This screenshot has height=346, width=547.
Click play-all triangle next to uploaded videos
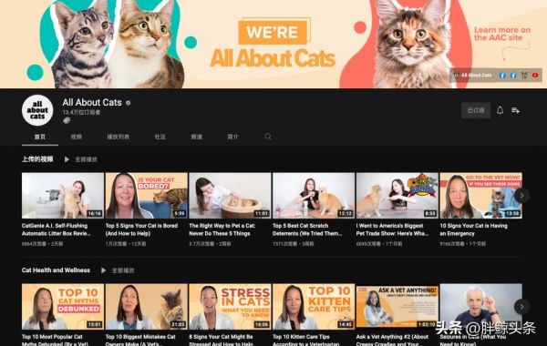tap(67, 159)
